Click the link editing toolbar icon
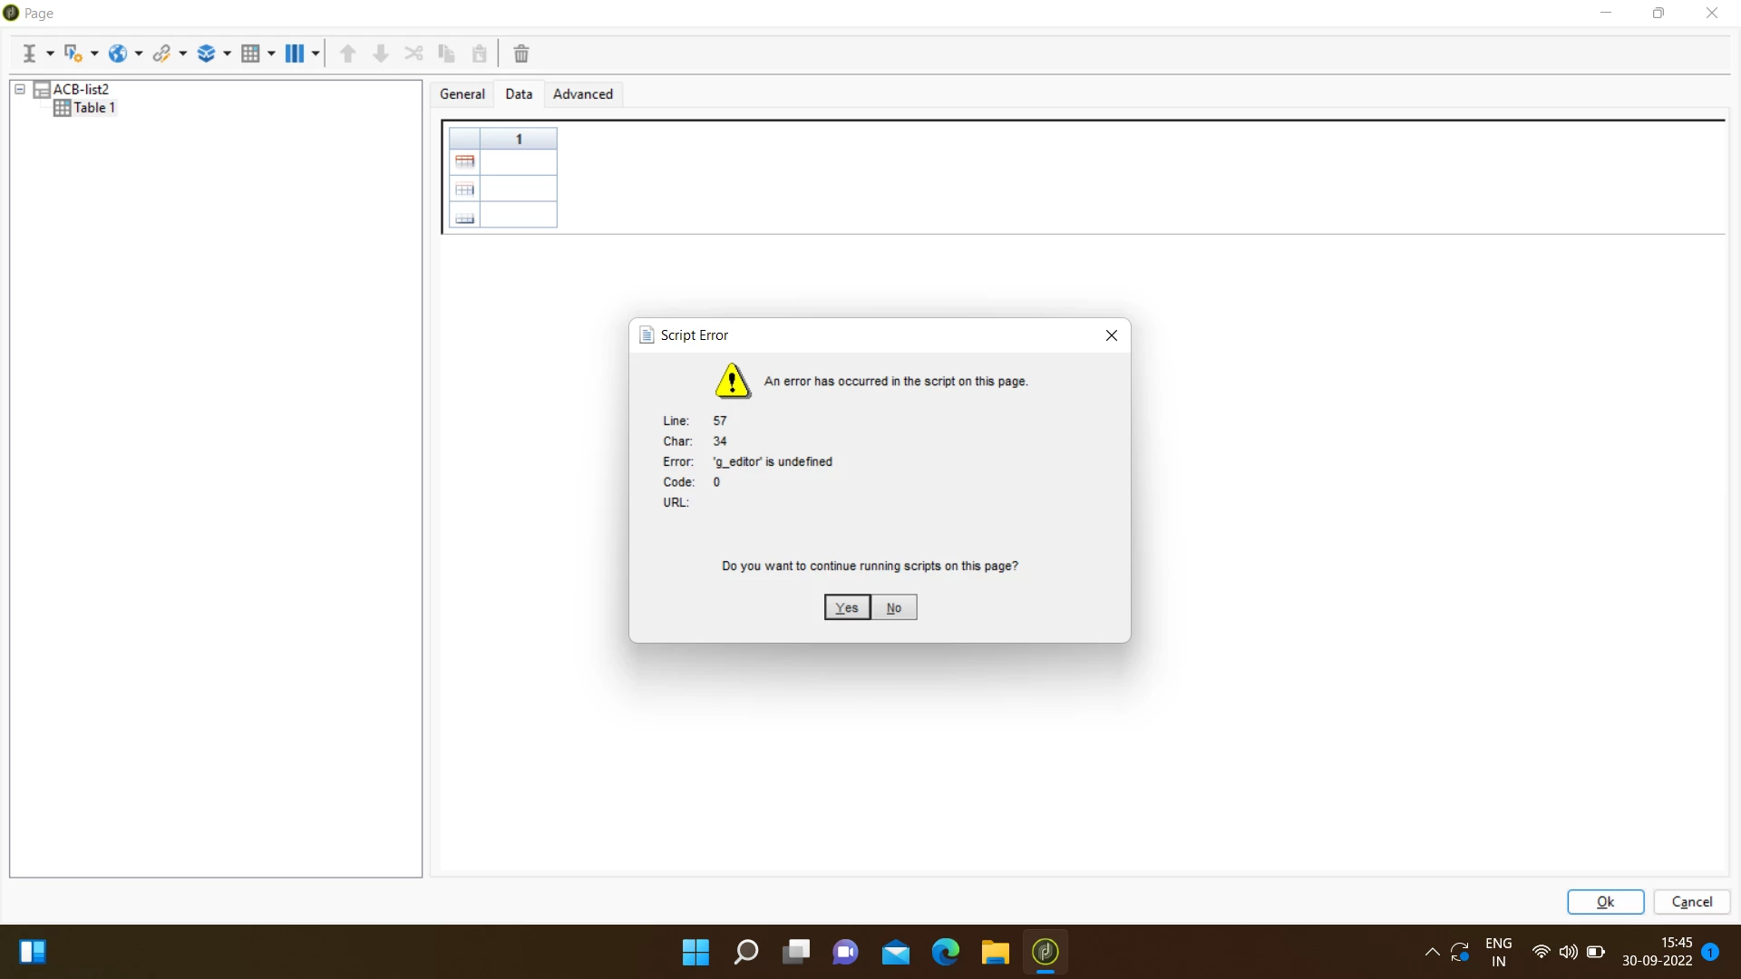The height and width of the screenshot is (979, 1741). [x=161, y=53]
